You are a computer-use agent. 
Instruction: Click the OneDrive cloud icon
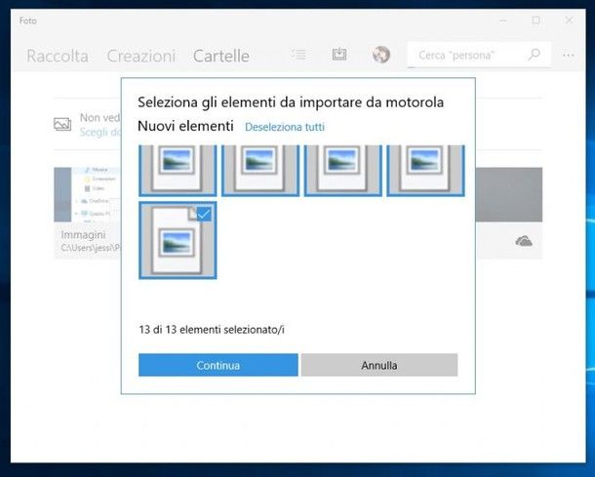524,241
